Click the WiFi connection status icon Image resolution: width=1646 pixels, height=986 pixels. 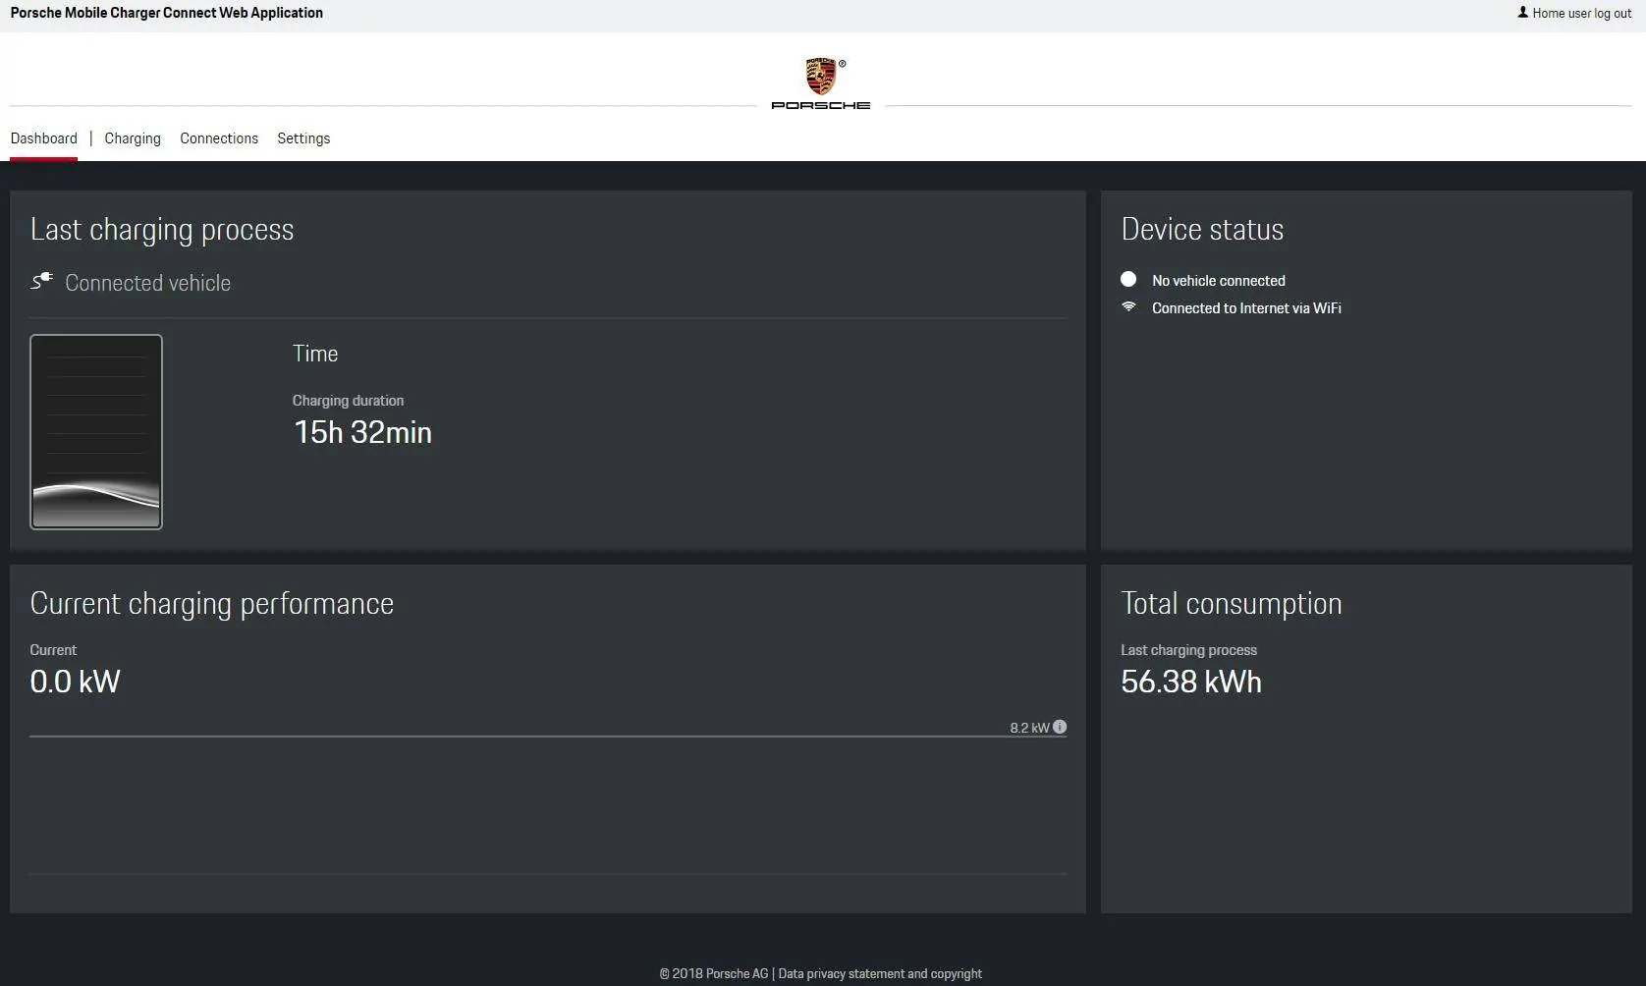(1128, 307)
